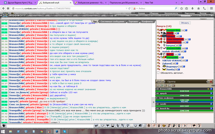Click the send message arrow icon
Viewport: 215px width, 134px height.
(x=96, y=125)
